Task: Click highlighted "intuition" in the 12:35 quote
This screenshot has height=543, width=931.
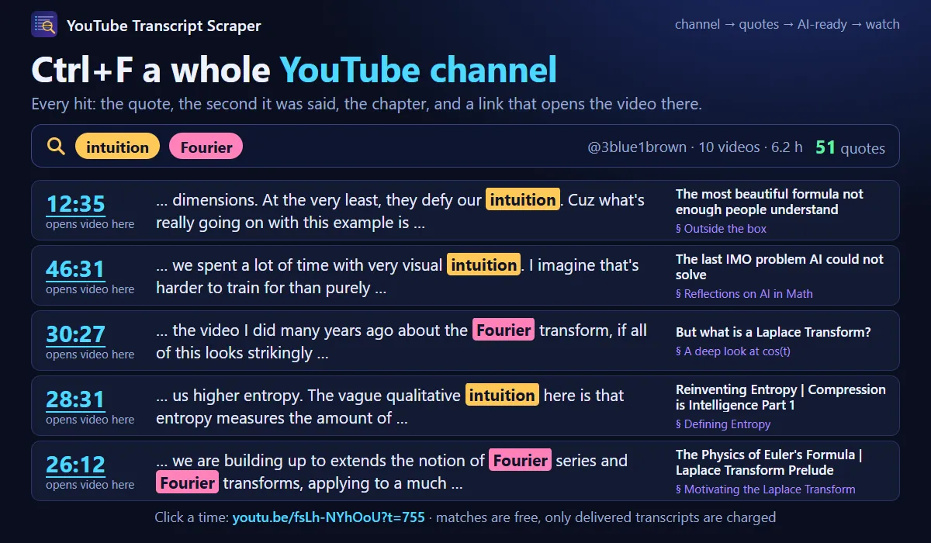Action: tap(523, 200)
